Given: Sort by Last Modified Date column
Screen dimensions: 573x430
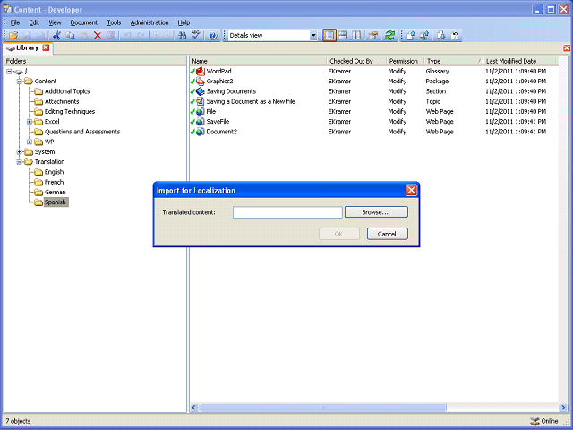Looking at the screenshot, I should point(519,61).
